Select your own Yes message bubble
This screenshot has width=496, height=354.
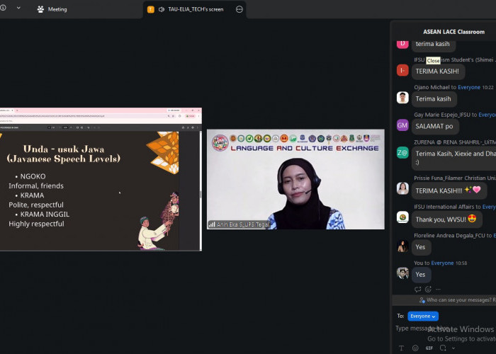421,275
